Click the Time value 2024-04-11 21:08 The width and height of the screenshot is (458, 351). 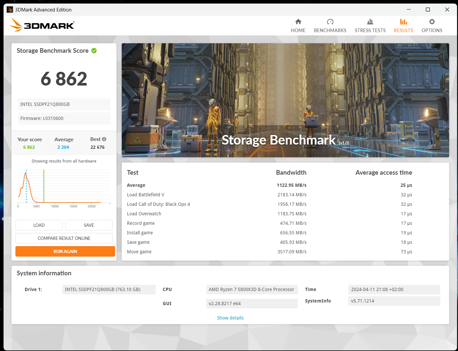click(394, 289)
